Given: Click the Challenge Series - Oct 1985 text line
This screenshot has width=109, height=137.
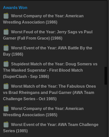Looking at the screenshot, I should [x=30, y=99].
